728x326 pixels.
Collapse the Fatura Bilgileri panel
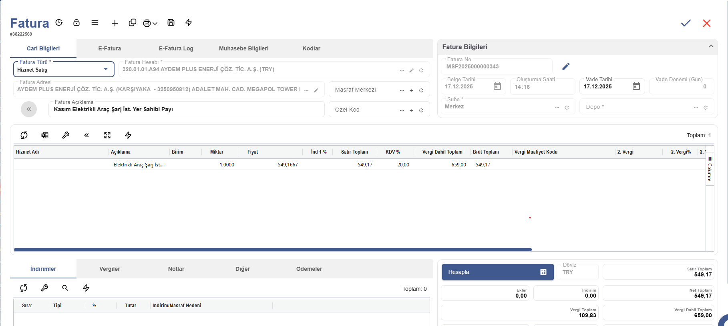coord(711,46)
